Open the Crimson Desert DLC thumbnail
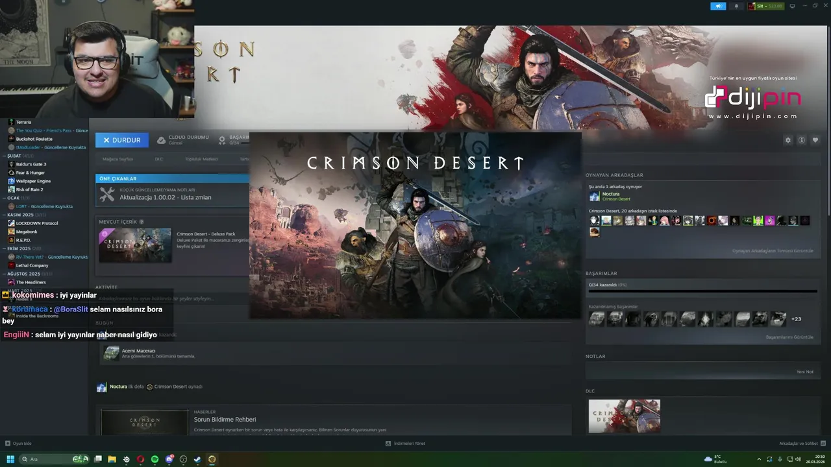 click(x=624, y=416)
